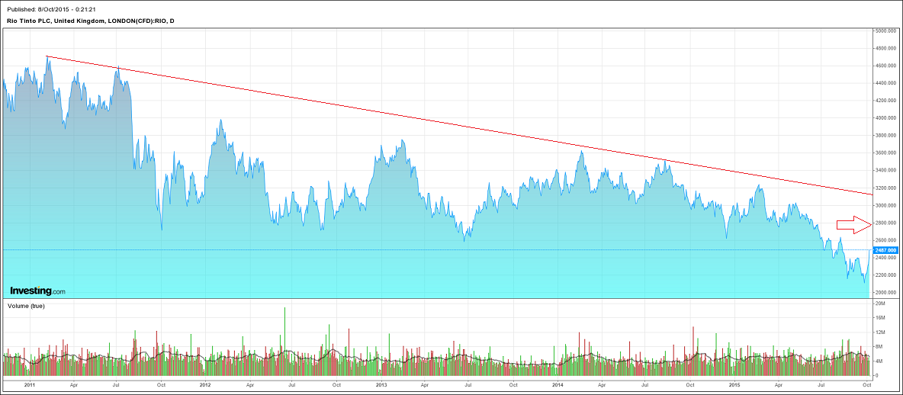Click the Investing.com logo watermark
903x395 pixels.
(37, 291)
